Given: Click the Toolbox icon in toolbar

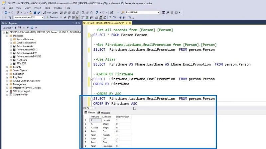Looking at the screenshot, I should tap(172, 13).
